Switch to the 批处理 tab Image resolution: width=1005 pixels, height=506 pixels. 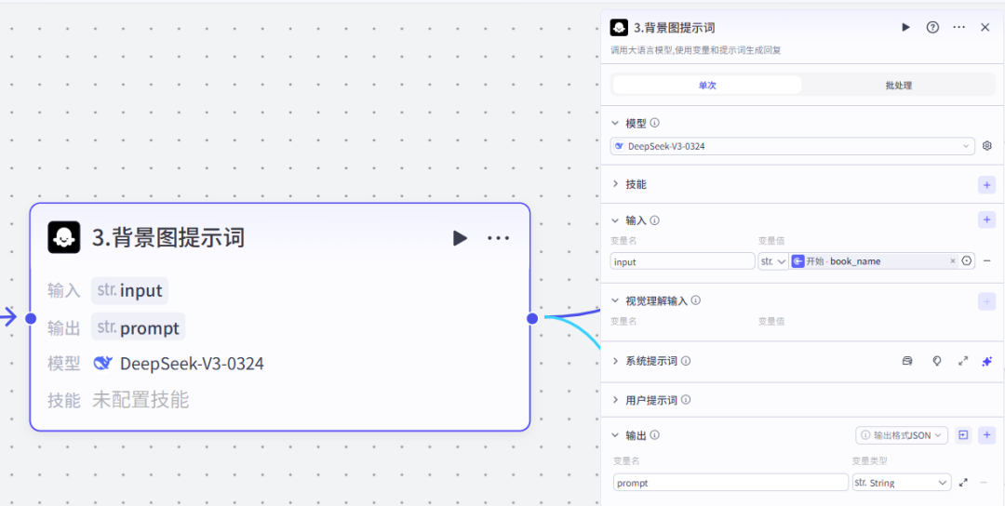pyautogui.click(x=898, y=86)
